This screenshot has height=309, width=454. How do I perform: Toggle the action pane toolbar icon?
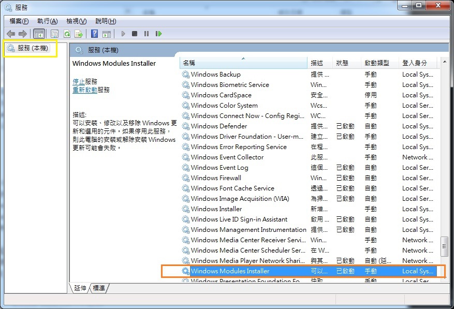(107, 34)
